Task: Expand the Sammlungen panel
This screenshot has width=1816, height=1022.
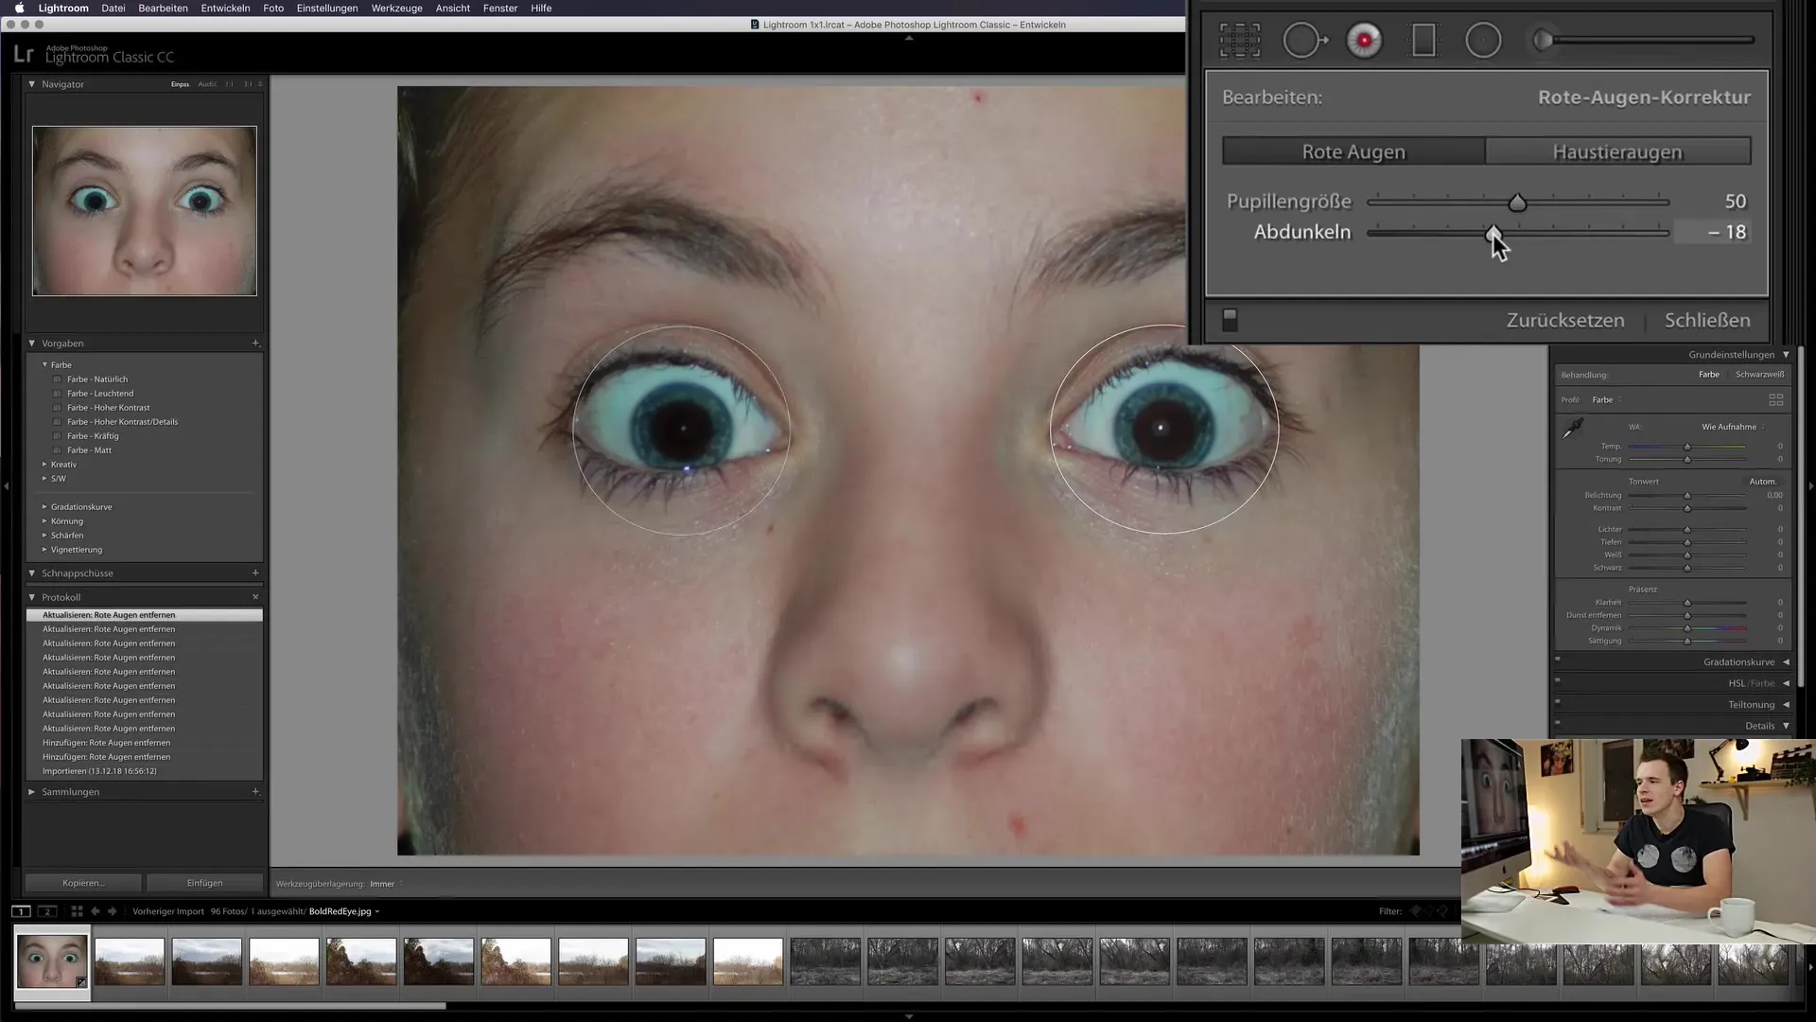Action: tap(32, 791)
